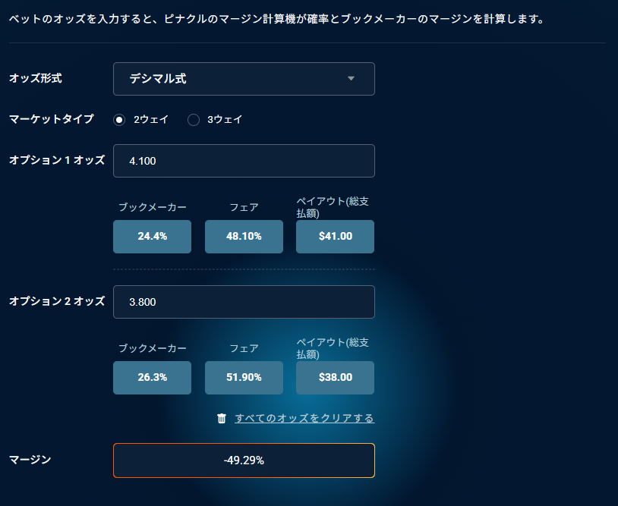This screenshot has width=618, height=506.
Task: Click the 24.4% bookmaker value box
Action: pyautogui.click(x=152, y=236)
